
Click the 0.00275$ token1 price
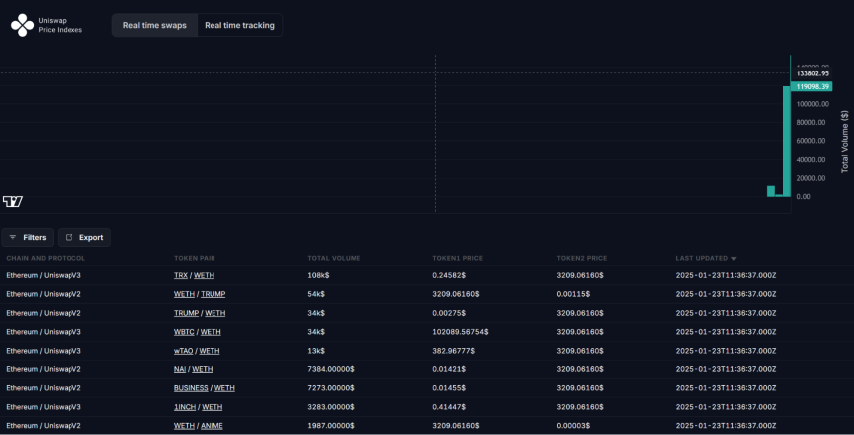[449, 313]
